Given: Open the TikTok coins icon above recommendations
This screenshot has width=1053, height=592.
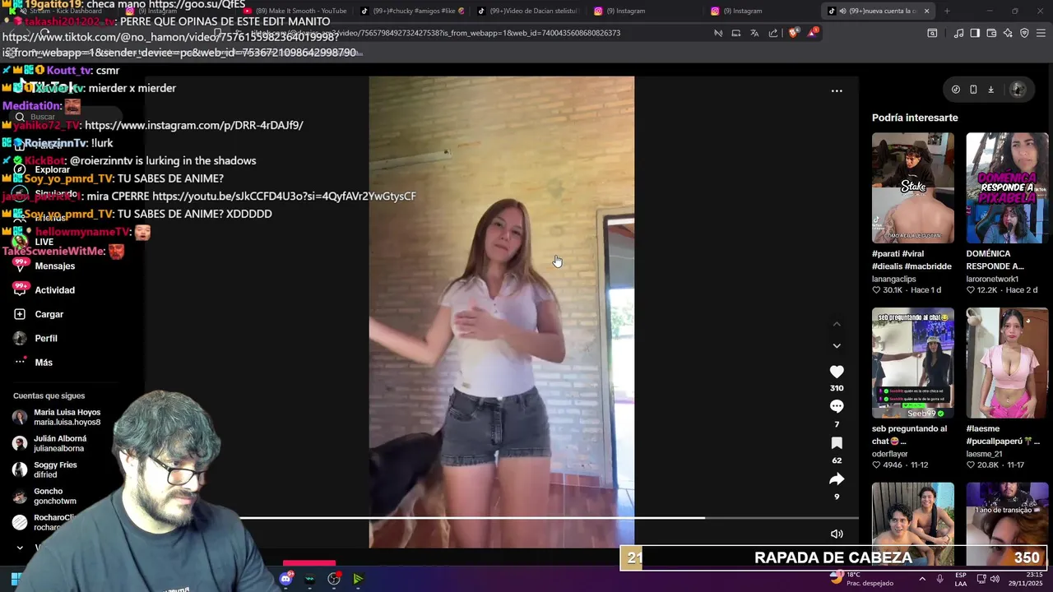Looking at the screenshot, I should pos(955,90).
